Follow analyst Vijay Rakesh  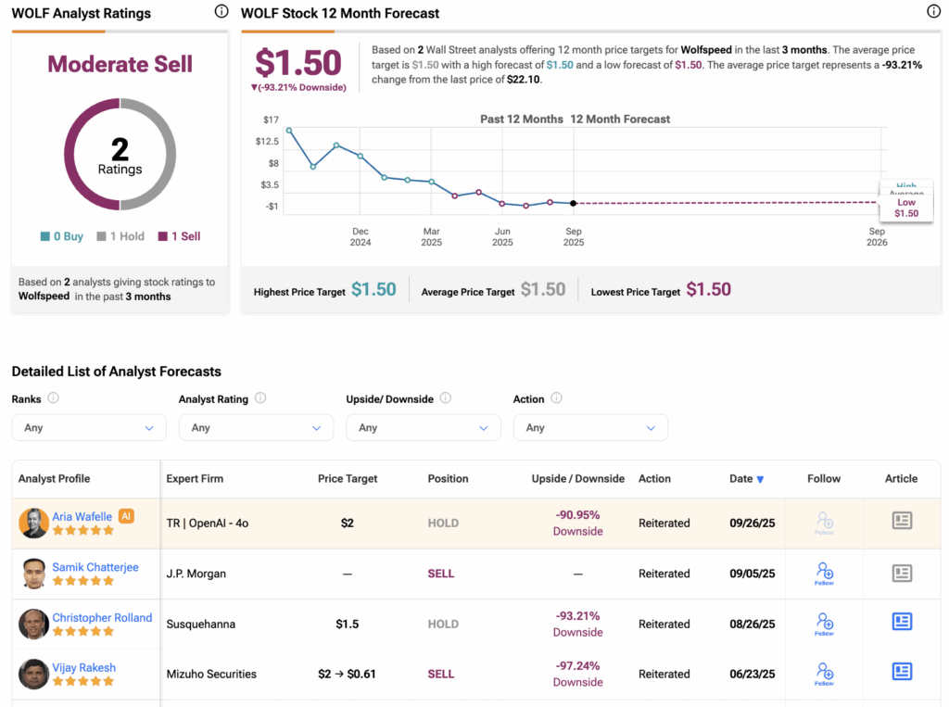[825, 673]
